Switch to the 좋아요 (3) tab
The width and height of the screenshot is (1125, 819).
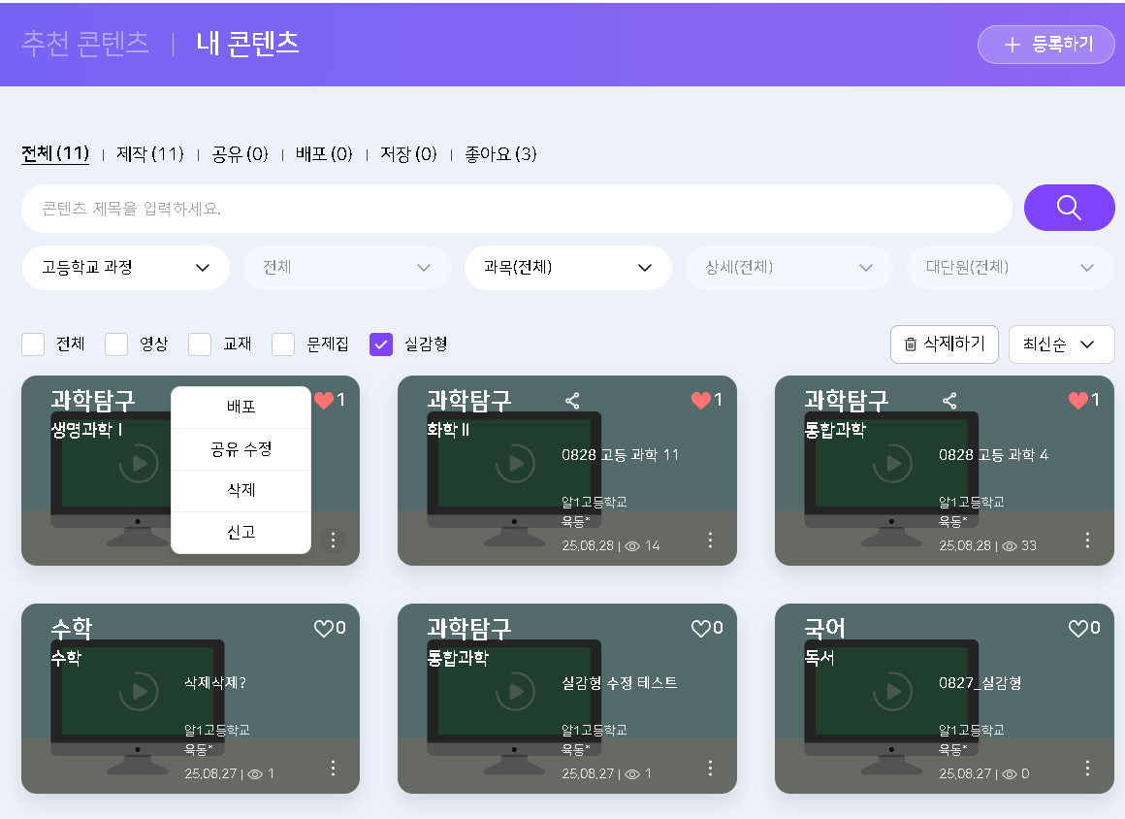500,154
